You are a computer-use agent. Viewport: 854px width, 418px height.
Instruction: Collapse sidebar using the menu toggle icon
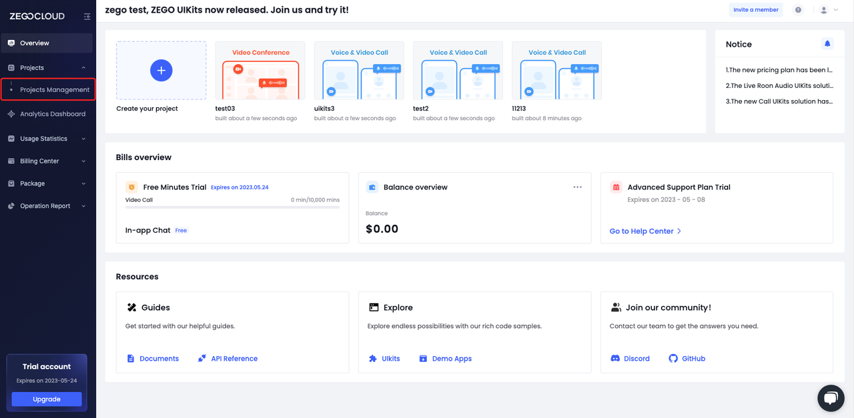click(x=87, y=17)
